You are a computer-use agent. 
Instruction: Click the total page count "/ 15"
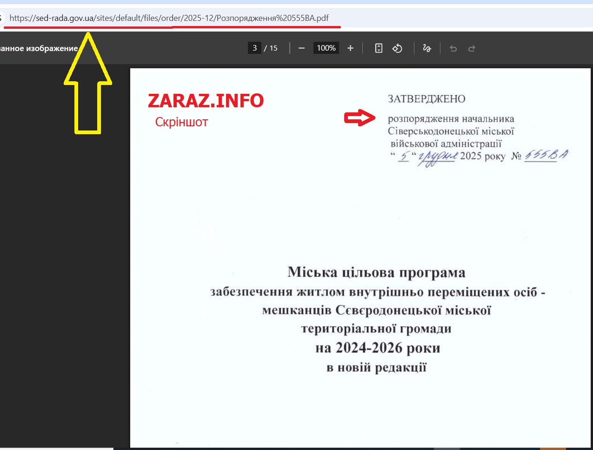pos(271,48)
